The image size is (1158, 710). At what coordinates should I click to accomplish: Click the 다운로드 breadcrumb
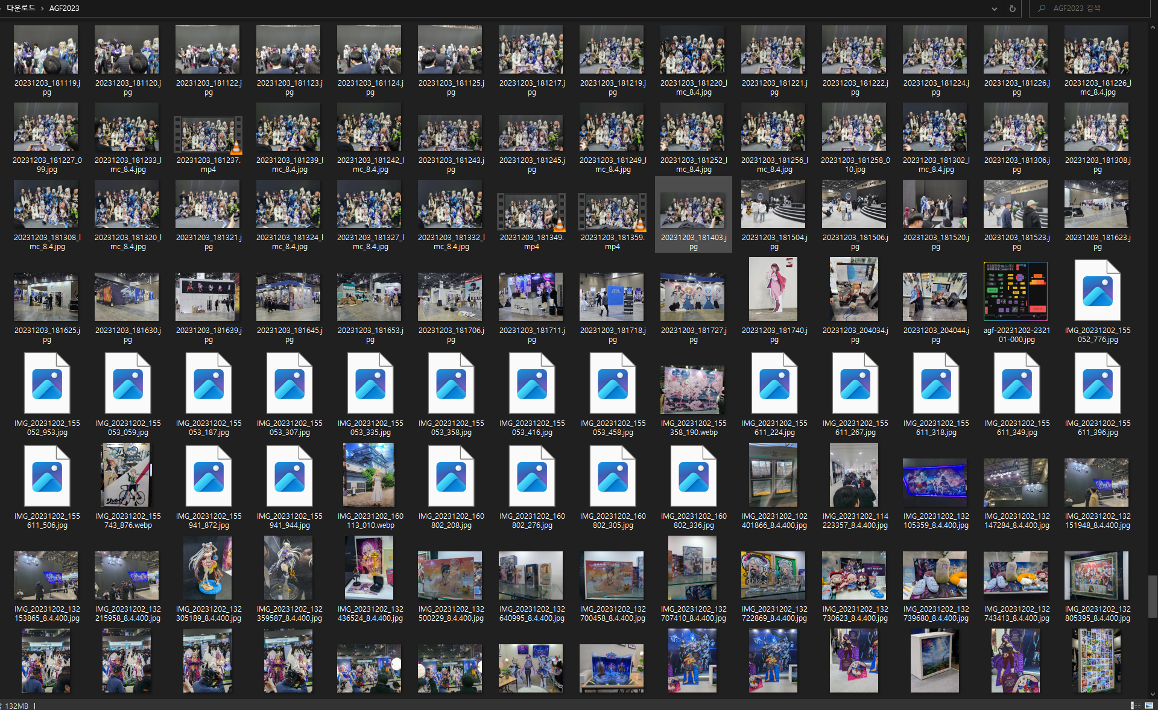pos(21,8)
